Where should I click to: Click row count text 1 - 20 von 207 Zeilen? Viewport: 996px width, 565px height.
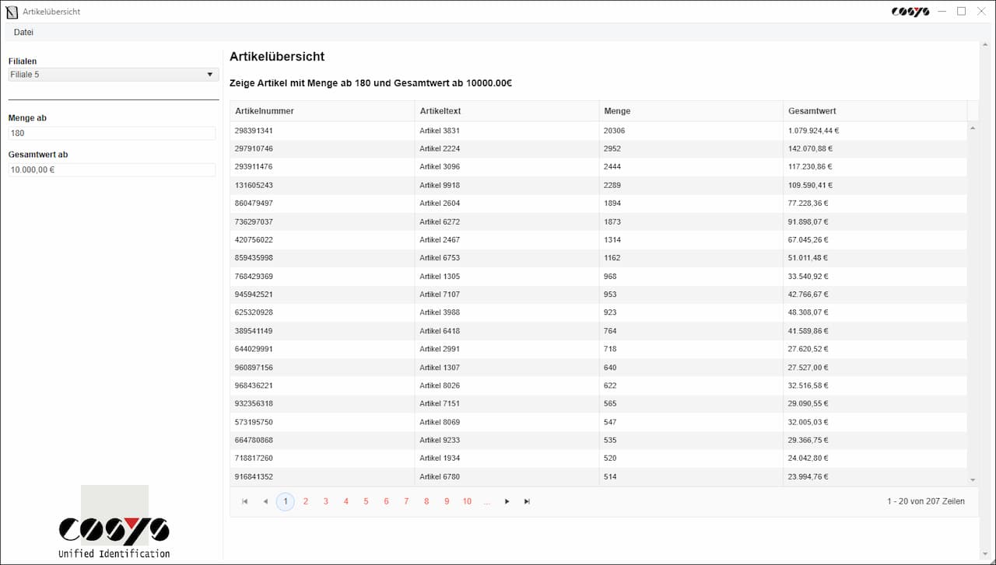925,502
